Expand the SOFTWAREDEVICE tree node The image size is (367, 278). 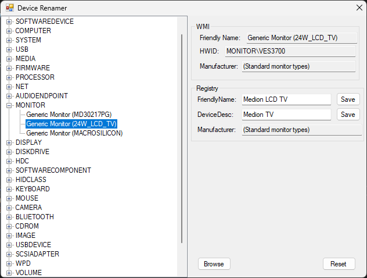coord(9,22)
